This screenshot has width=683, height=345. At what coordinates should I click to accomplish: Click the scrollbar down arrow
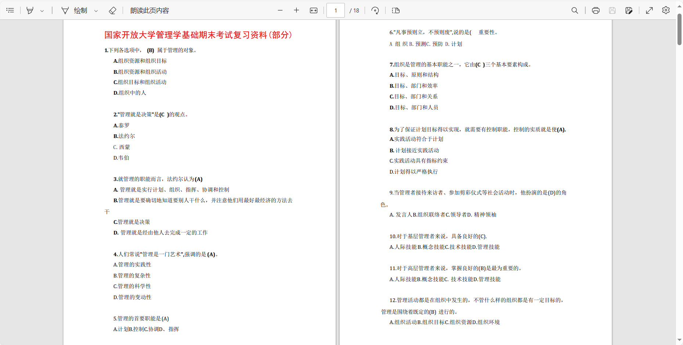[x=679, y=340]
